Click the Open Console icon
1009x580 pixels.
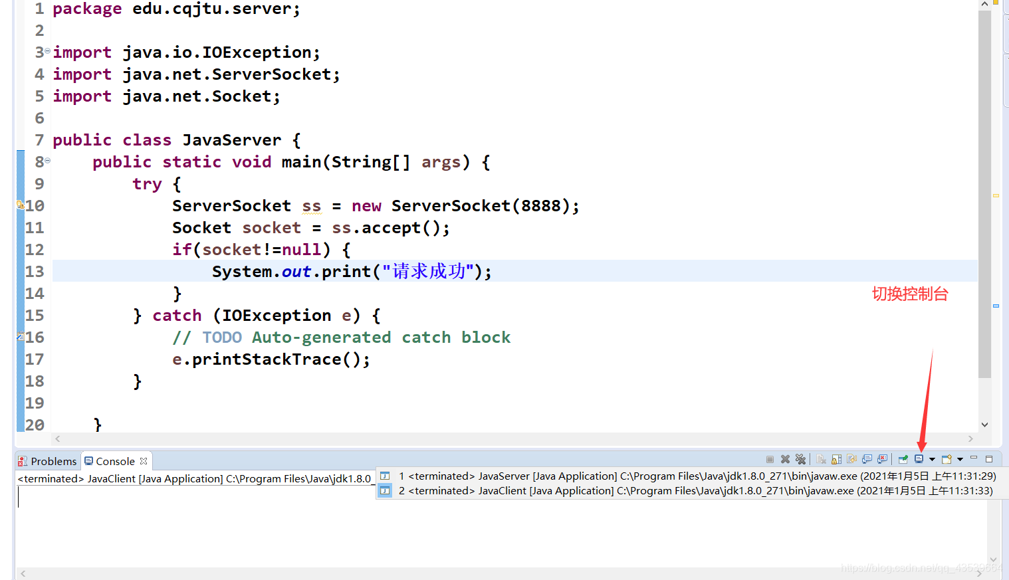947,459
